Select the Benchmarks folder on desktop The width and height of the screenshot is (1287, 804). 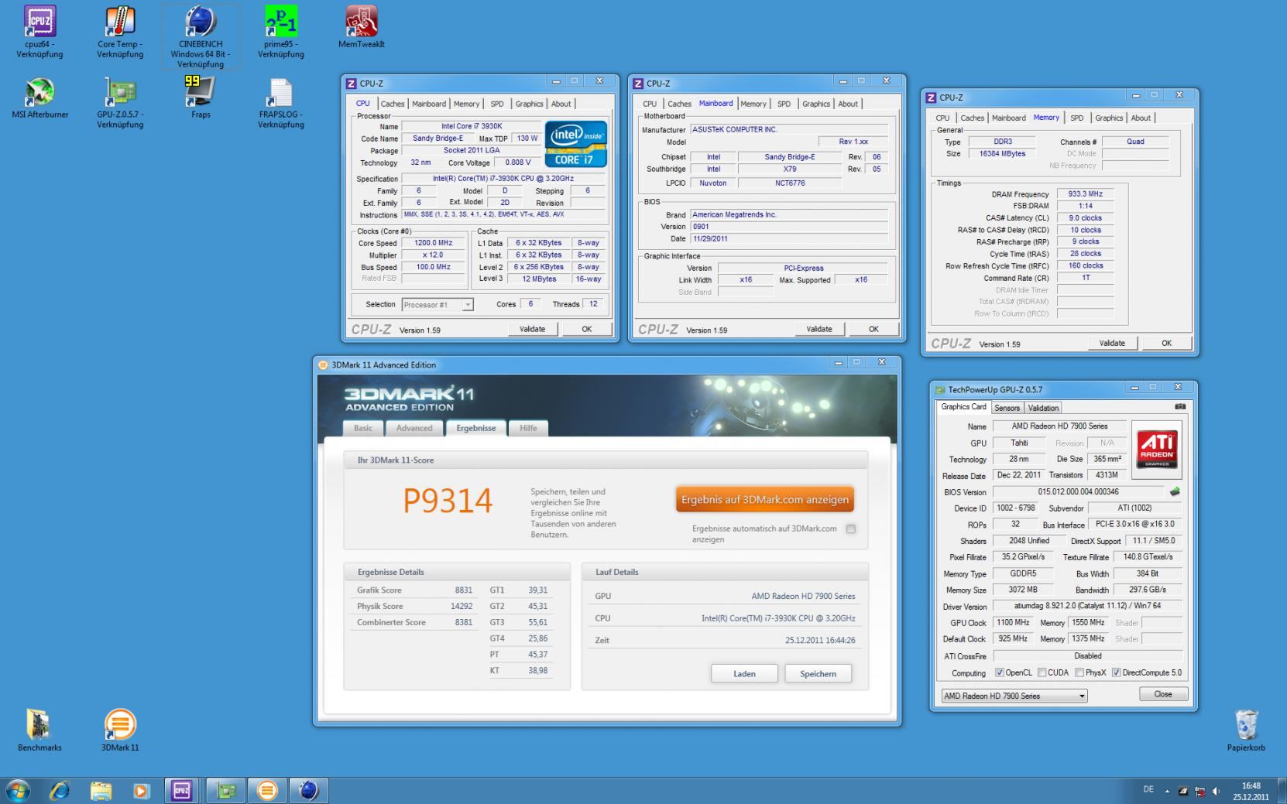[x=39, y=730]
